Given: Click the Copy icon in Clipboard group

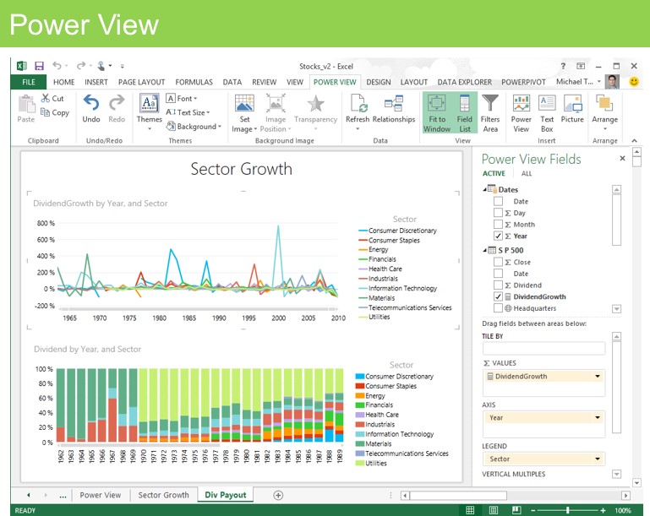Looking at the screenshot, I should tap(45, 111).
